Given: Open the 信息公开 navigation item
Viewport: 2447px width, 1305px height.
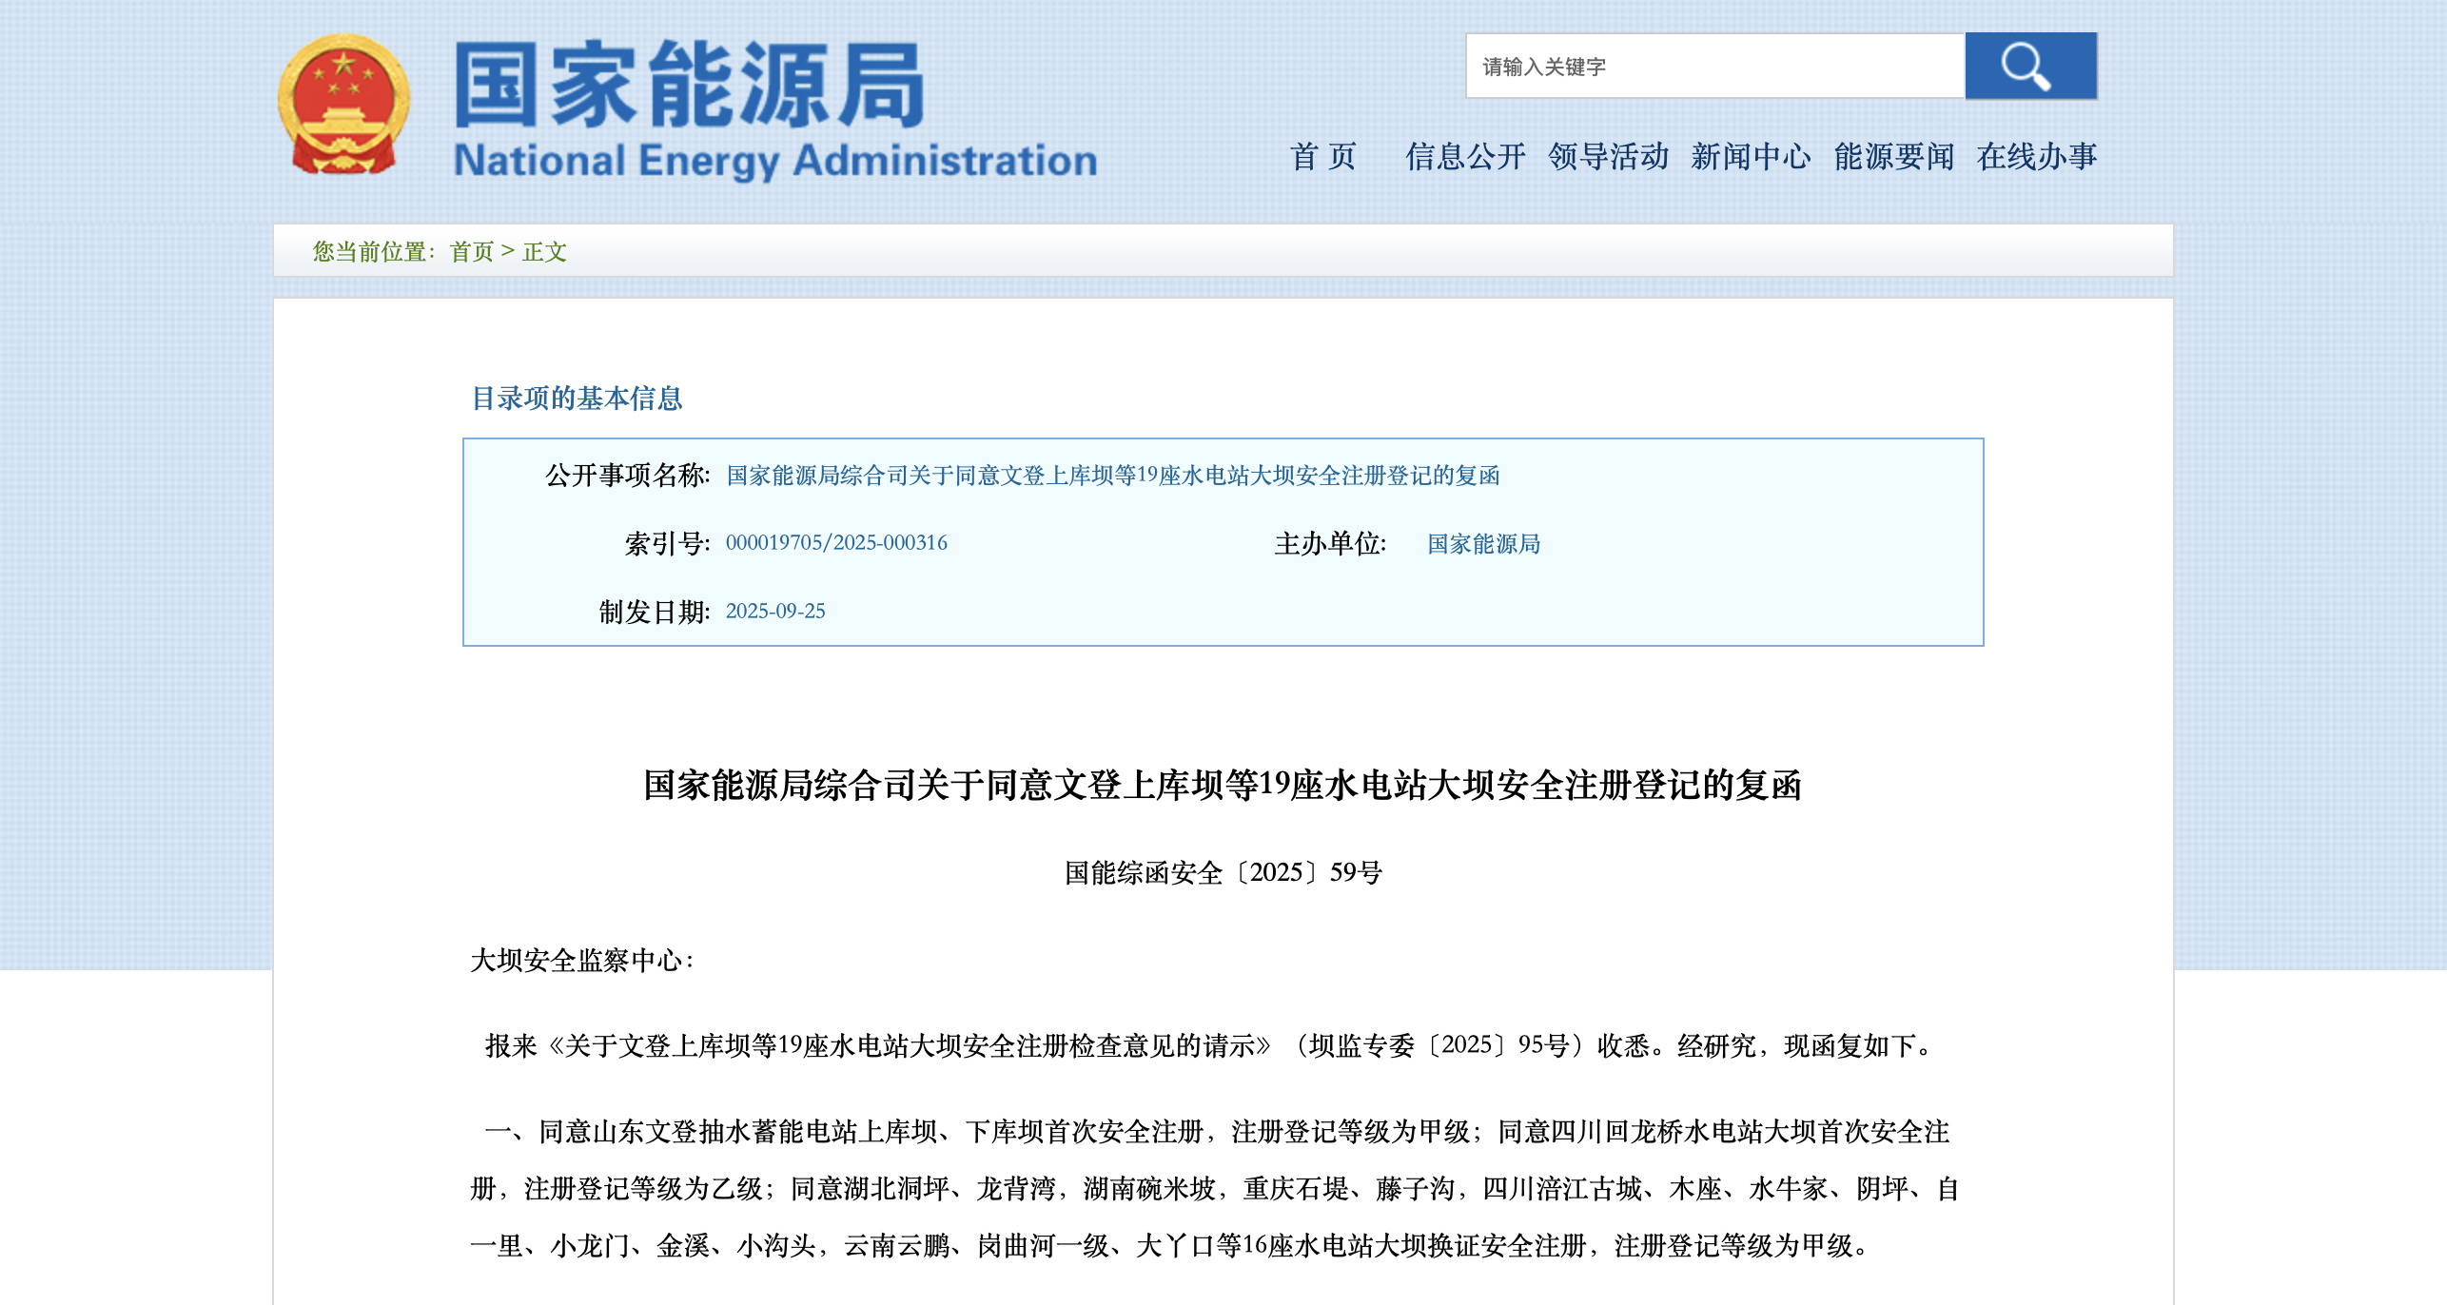Looking at the screenshot, I should 1465,156.
